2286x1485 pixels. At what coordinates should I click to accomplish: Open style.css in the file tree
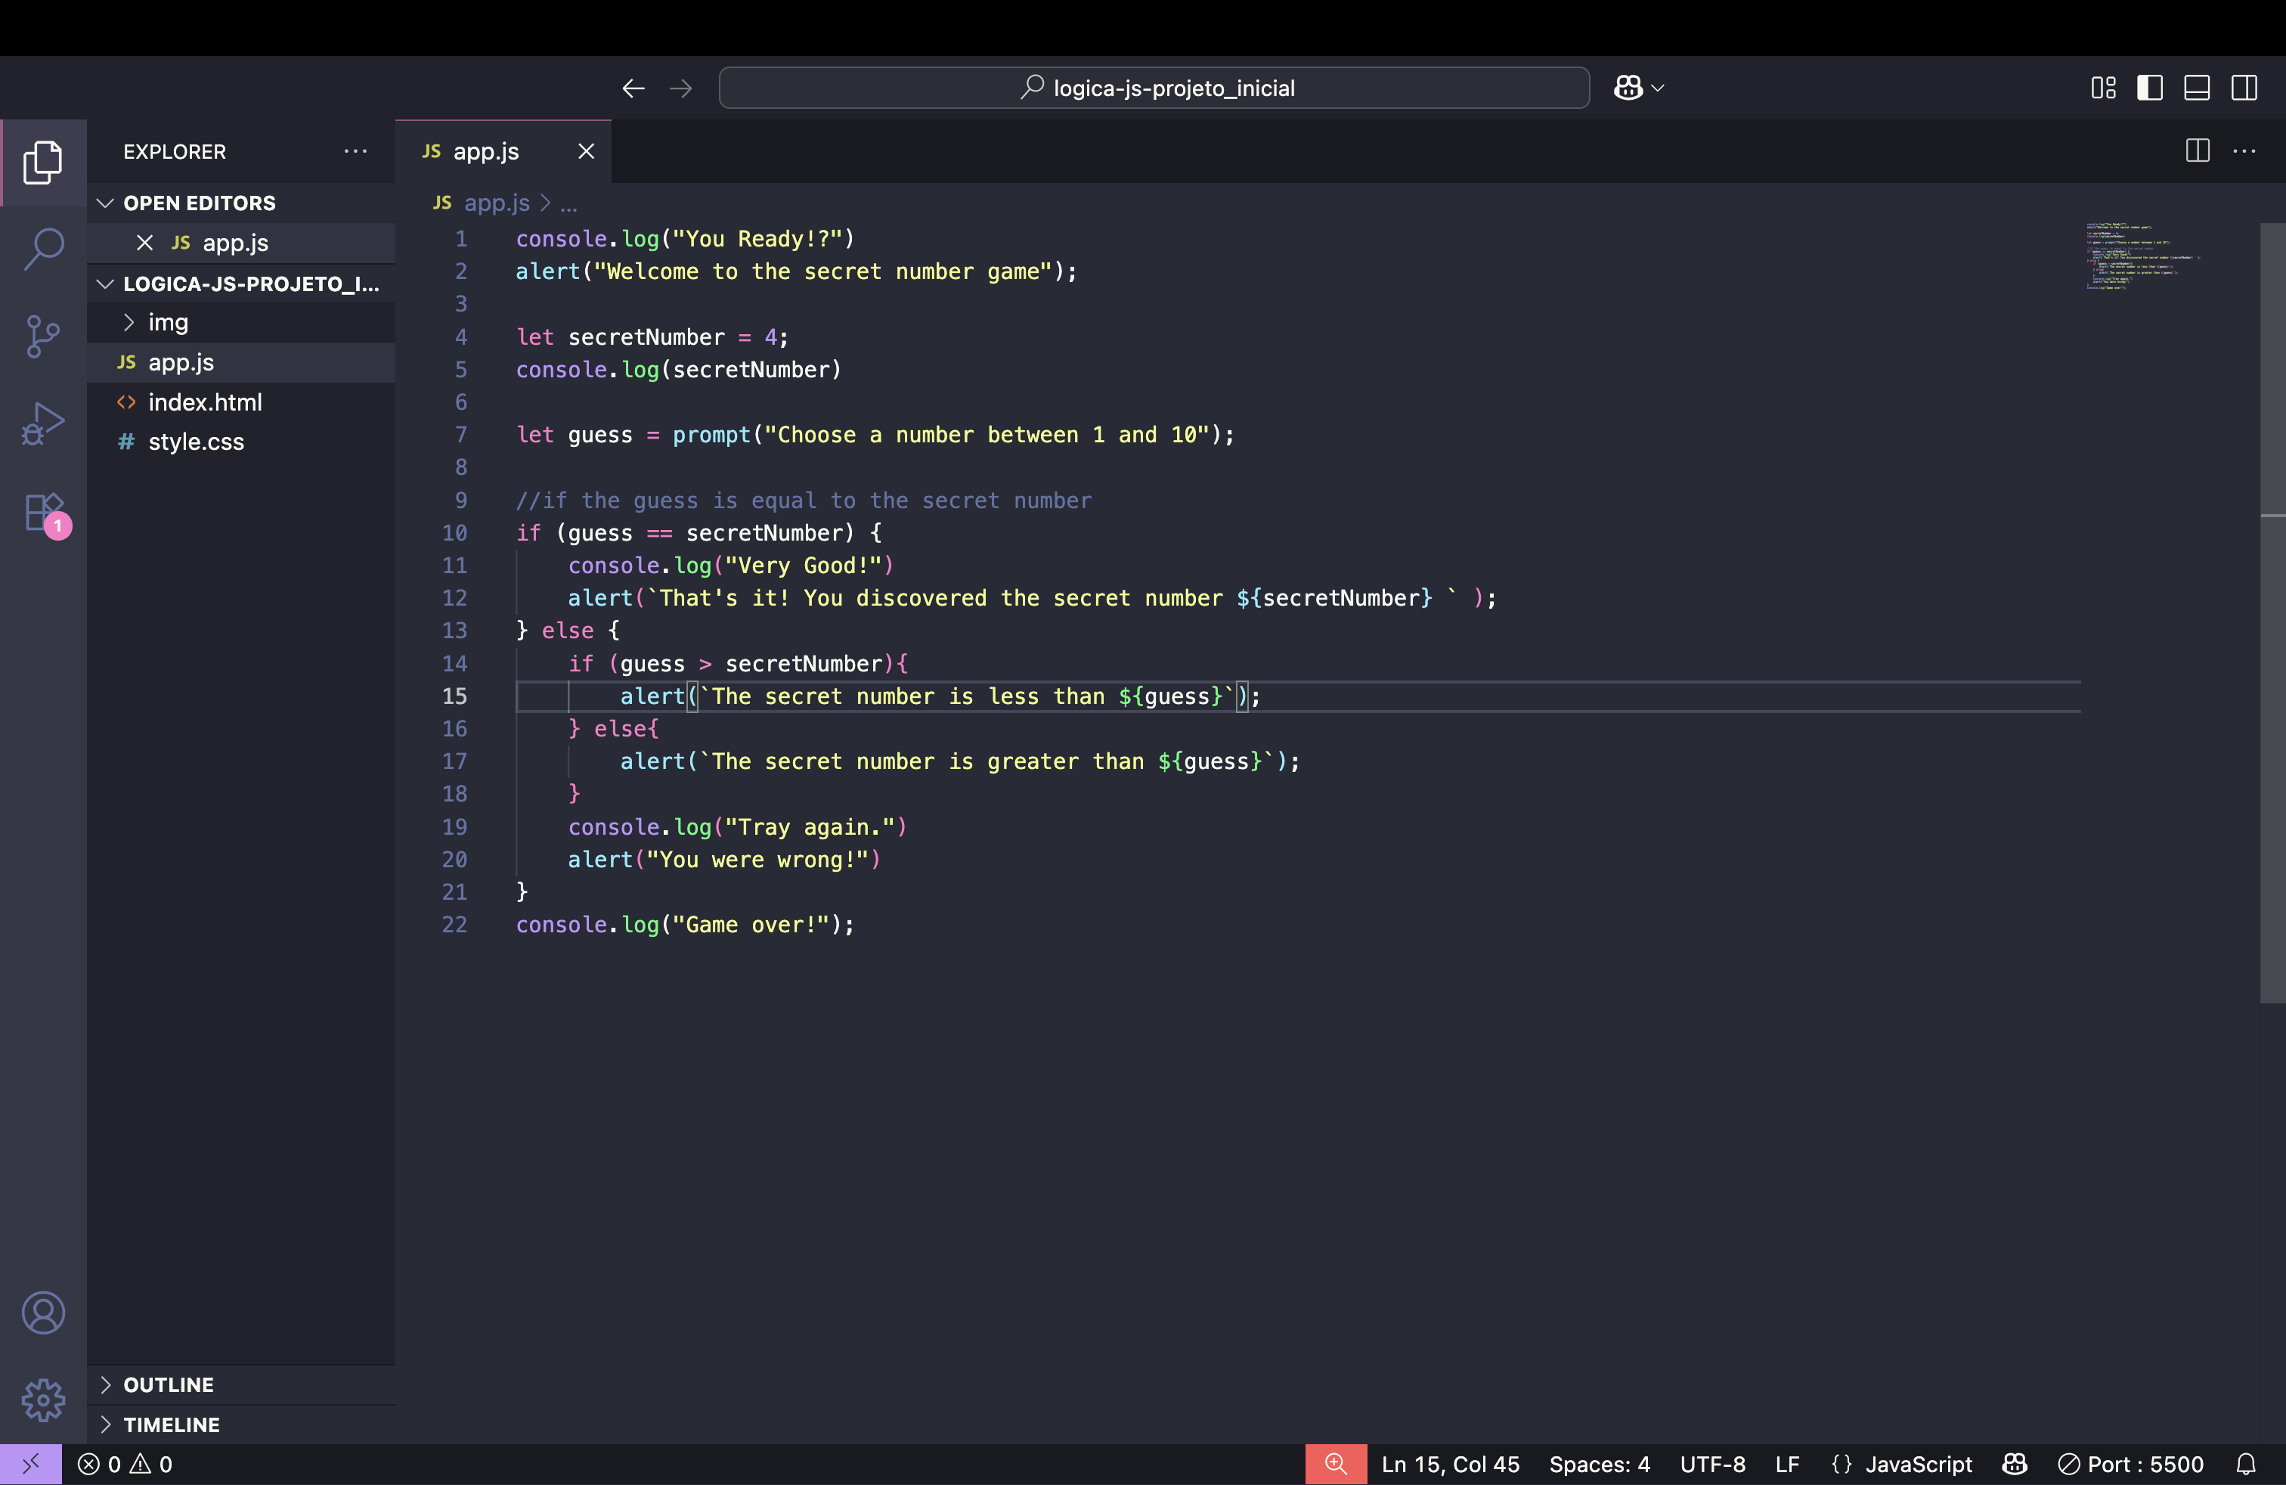point(241,442)
